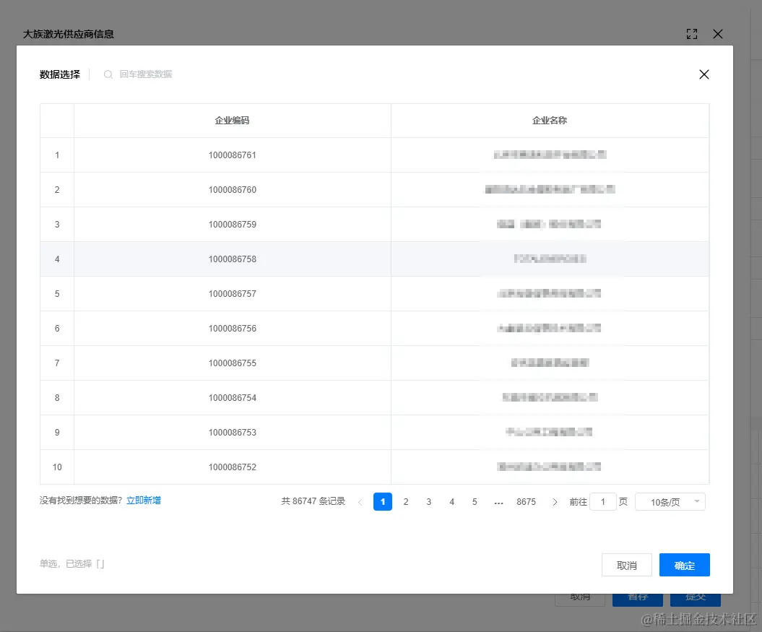Screen dimensions: 762x632
Task: Click the search magnifier icon
Action: (x=108, y=74)
